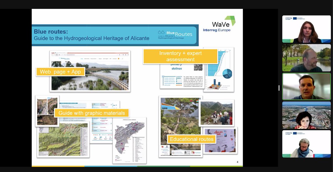Select the 'Guide with graphic materials' banner
This screenshot has height=172, width=333.
pyautogui.click(x=93, y=113)
